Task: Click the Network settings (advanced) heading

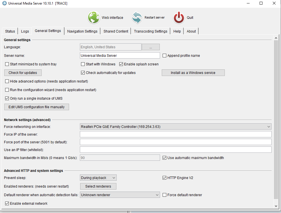Action: (x=27, y=120)
